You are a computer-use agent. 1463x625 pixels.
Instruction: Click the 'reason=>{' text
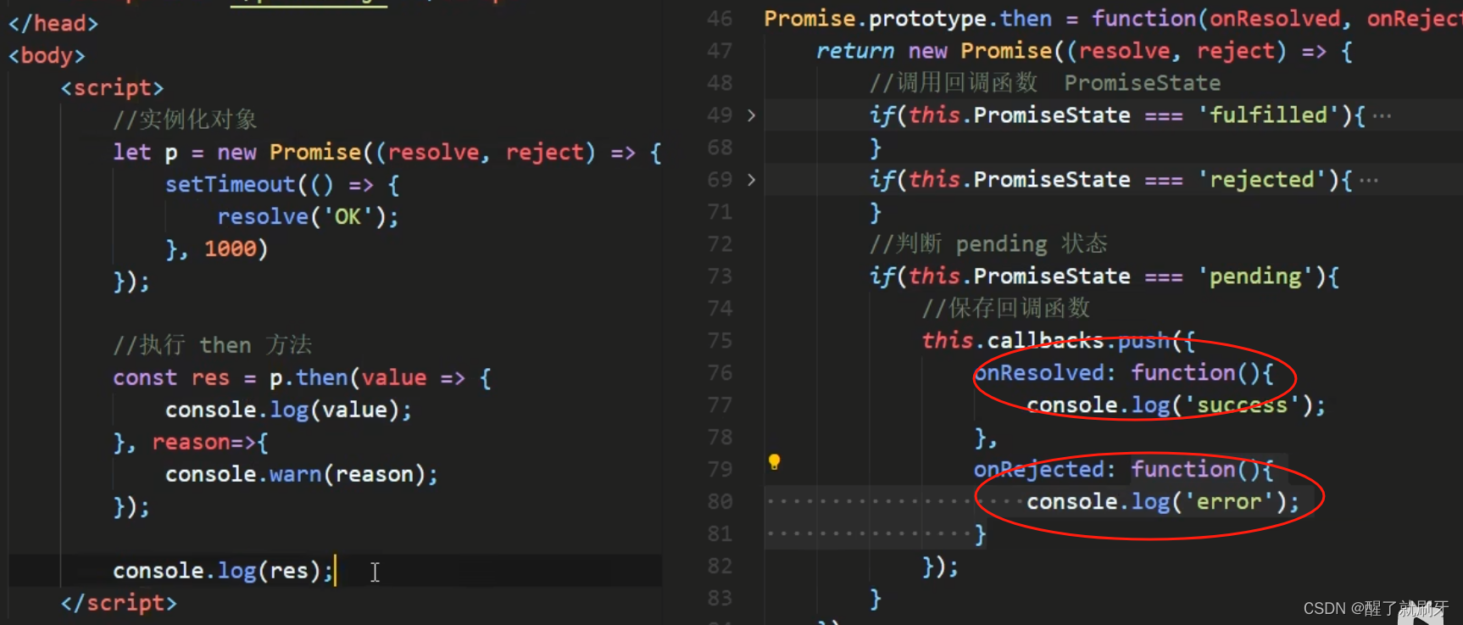[210, 443]
